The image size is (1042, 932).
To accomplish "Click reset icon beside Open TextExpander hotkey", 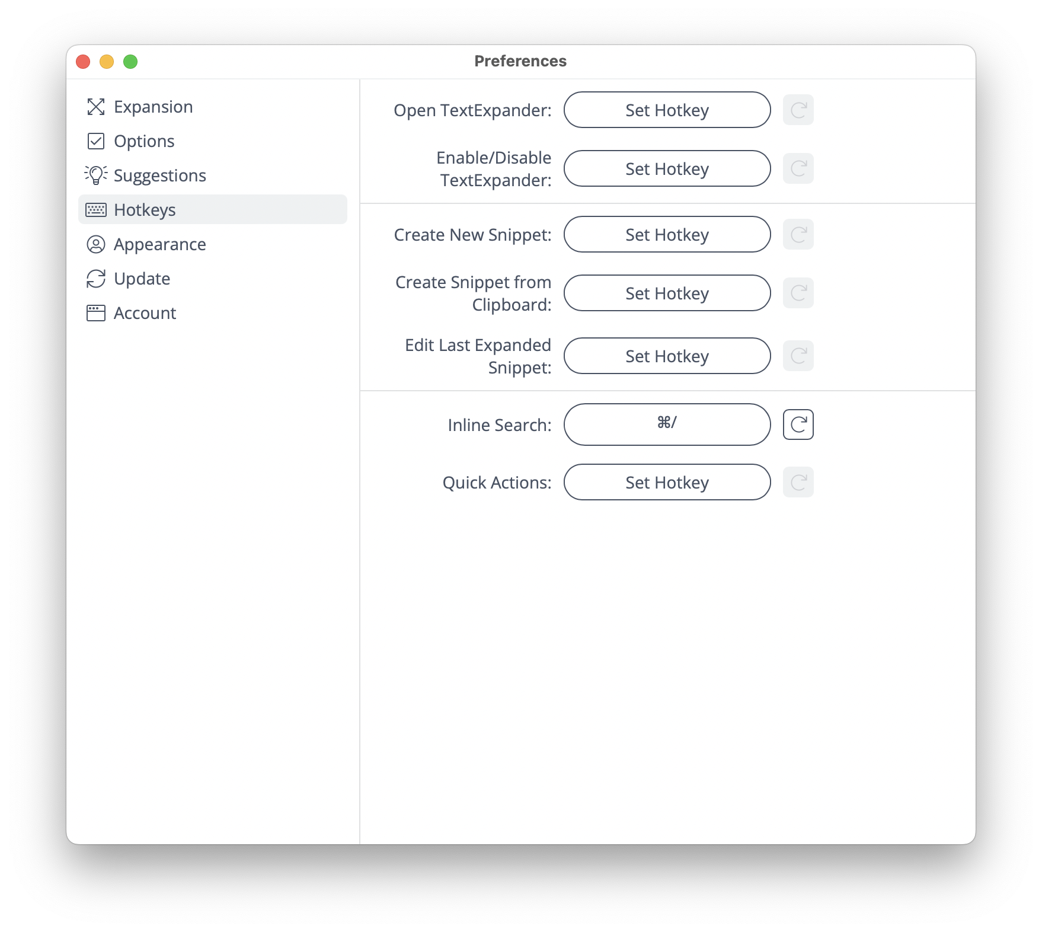I will pos(798,110).
